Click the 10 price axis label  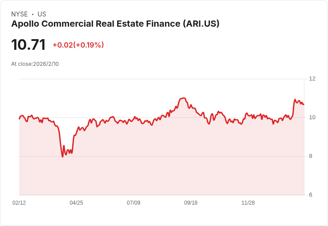[312, 117]
